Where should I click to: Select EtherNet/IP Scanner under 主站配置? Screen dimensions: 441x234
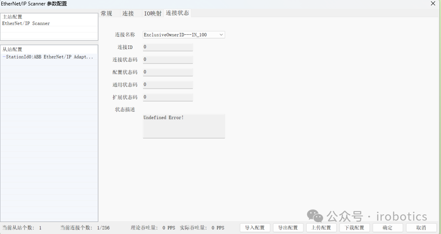(x=26, y=23)
